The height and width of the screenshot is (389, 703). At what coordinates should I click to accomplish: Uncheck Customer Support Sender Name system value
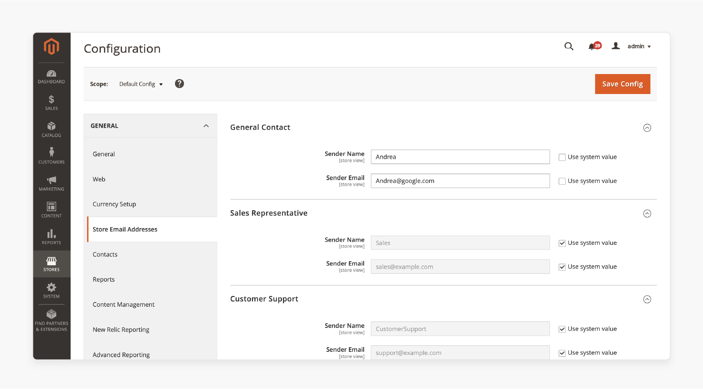tap(562, 329)
